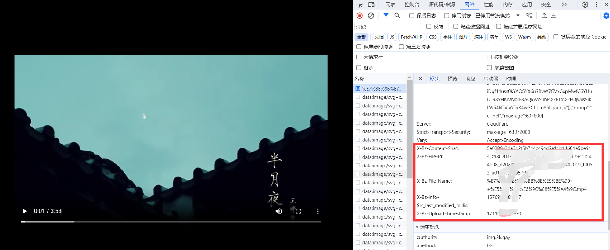This screenshot has height=250, width=610.
Task: Select the 全部 filter type
Action: 361,37
